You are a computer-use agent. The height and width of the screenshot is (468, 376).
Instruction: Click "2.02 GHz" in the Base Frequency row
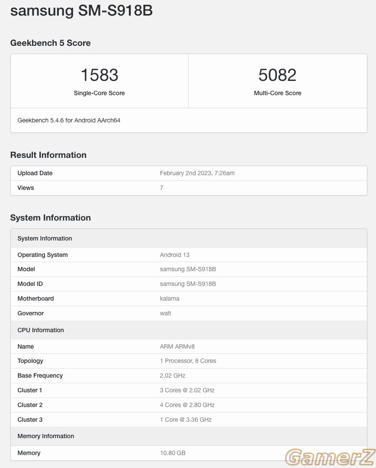(x=173, y=375)
